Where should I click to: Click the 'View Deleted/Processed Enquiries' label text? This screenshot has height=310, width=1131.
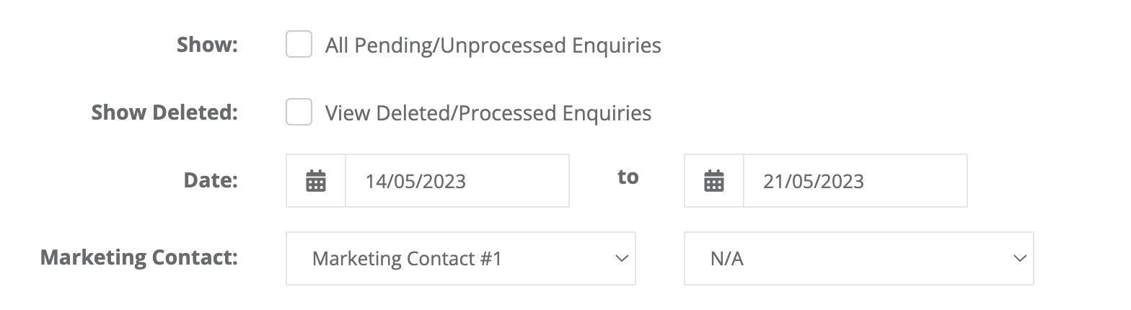click(488, 113)
